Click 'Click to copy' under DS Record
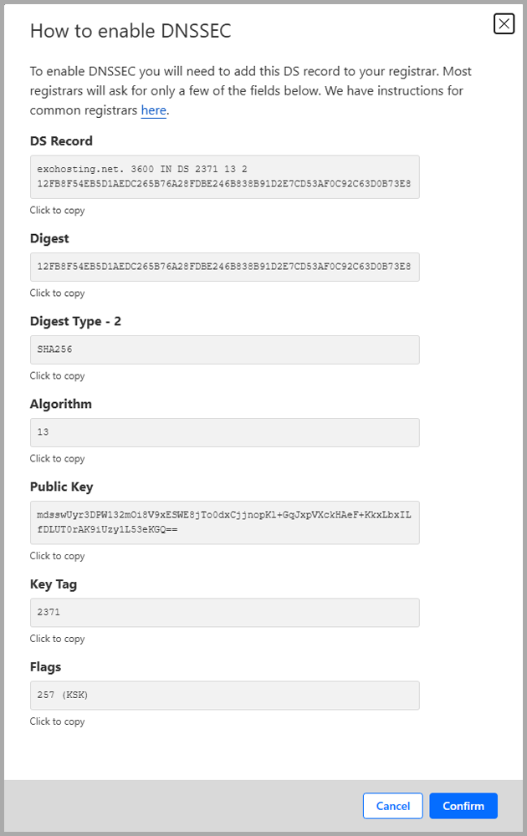 pos(57,210)
